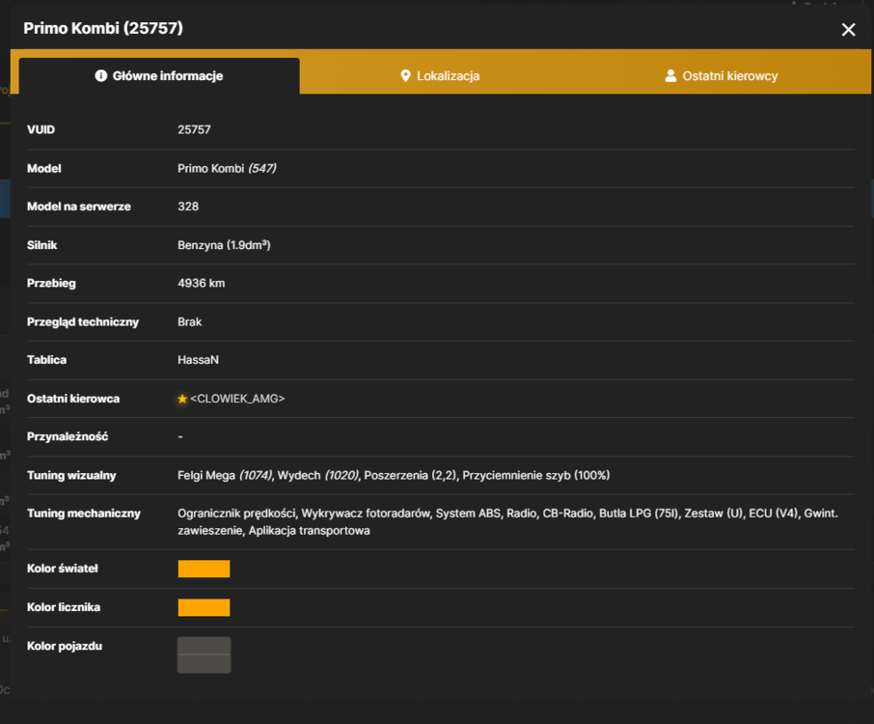Click the engine value Benzyna (1.9dm³)
The width and height of the screenshot is (874, 724).
224,245
